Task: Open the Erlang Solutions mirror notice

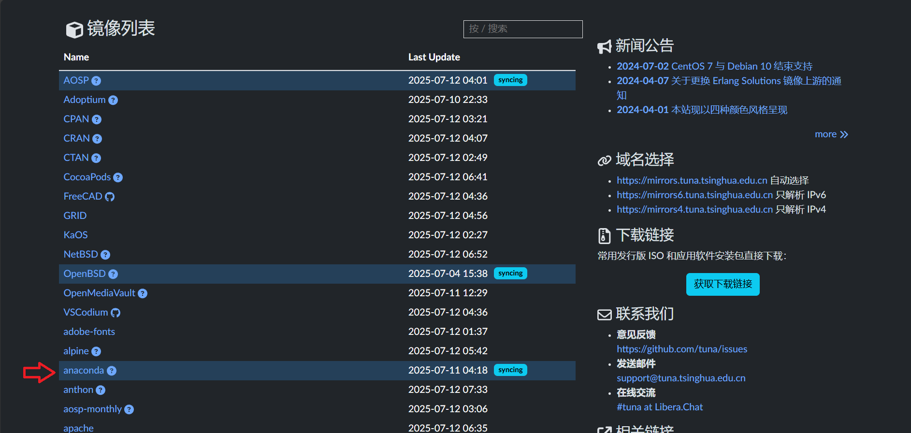Action: [729, 88]
